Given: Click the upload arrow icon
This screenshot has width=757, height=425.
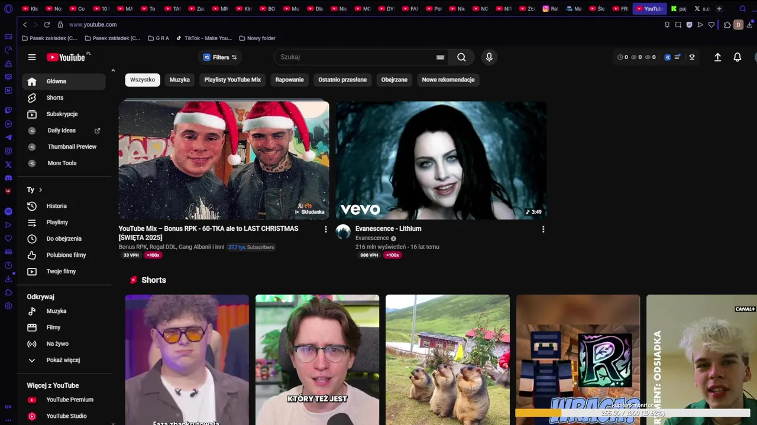Looking at the screenshot, I should 717,57.
